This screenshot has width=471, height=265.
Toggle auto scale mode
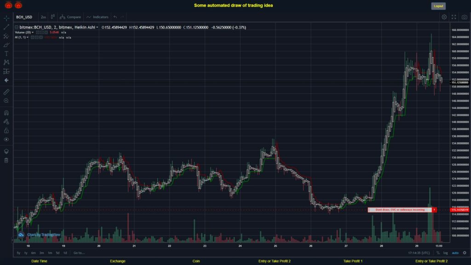pos(455,253)
